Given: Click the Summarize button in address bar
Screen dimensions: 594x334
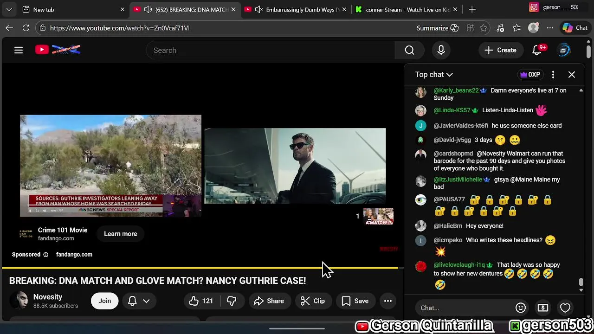Looking at the screenshot, I should 438,28.
